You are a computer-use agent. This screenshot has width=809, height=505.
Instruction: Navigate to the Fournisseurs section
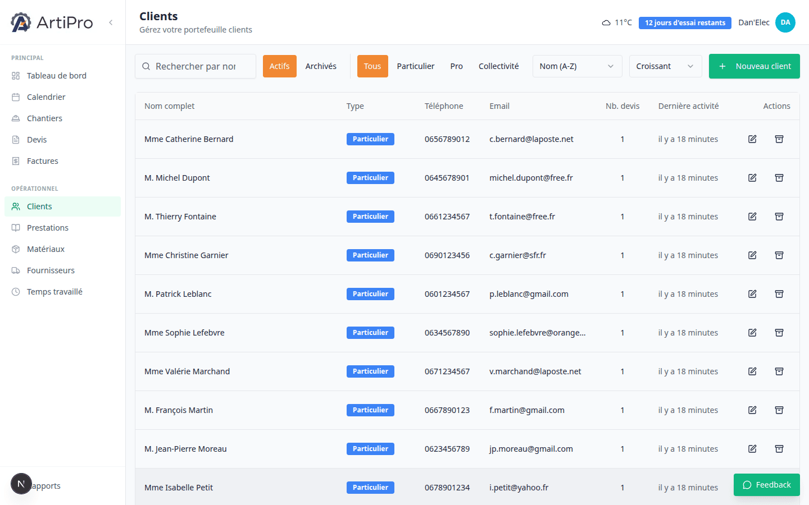coord(51,270)
